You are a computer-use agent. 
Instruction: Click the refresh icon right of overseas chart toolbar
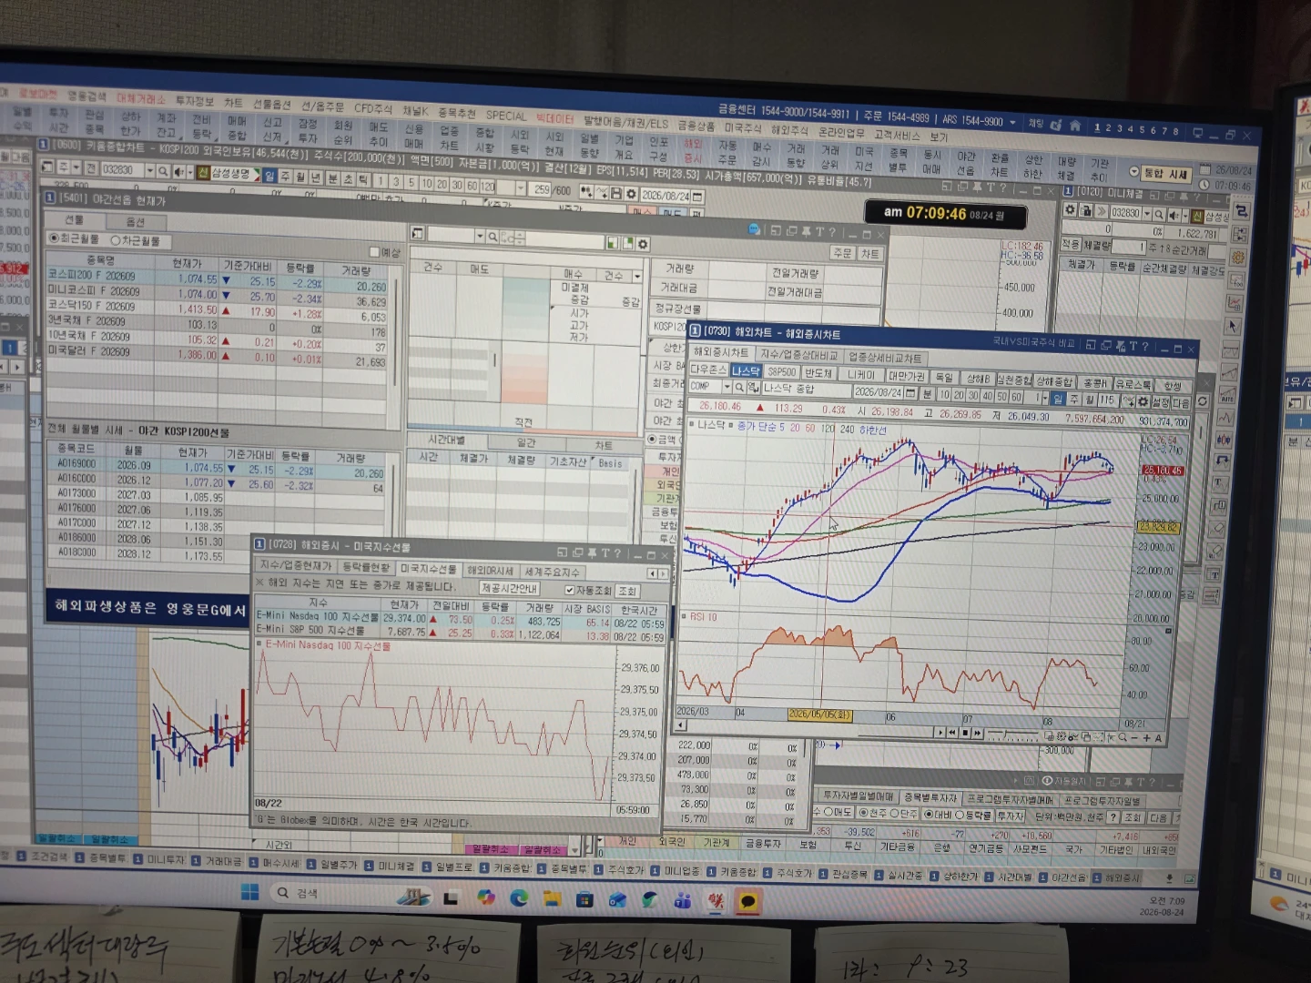pos(1203,401)
